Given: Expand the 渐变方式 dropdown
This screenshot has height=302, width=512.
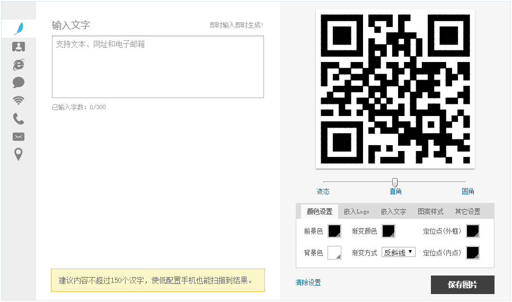Looking at the screenshot, I should coord(399,252).
